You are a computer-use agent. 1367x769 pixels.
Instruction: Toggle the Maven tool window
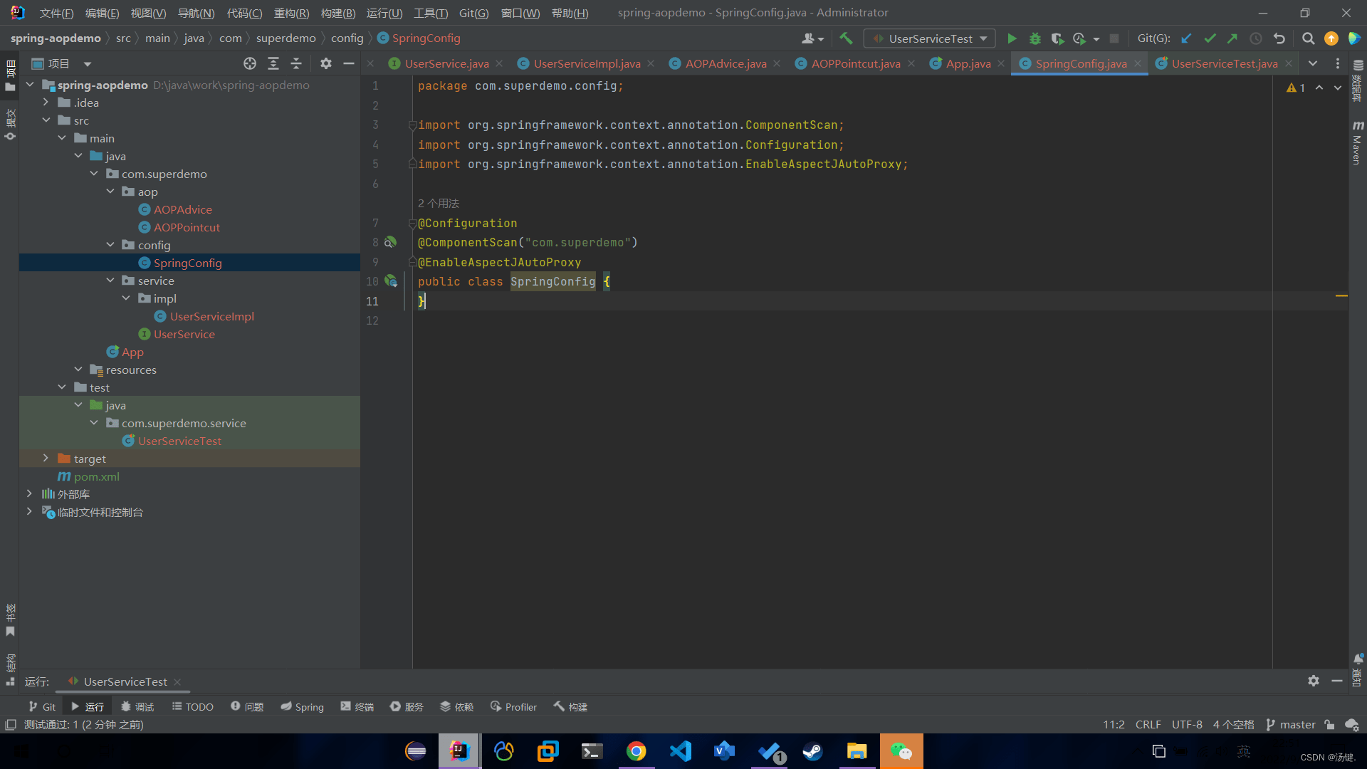pos(1357,142)
